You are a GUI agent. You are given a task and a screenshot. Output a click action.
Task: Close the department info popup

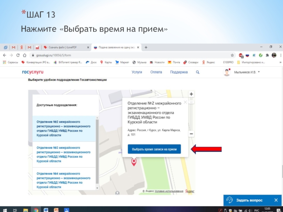[x=185, y=102]
